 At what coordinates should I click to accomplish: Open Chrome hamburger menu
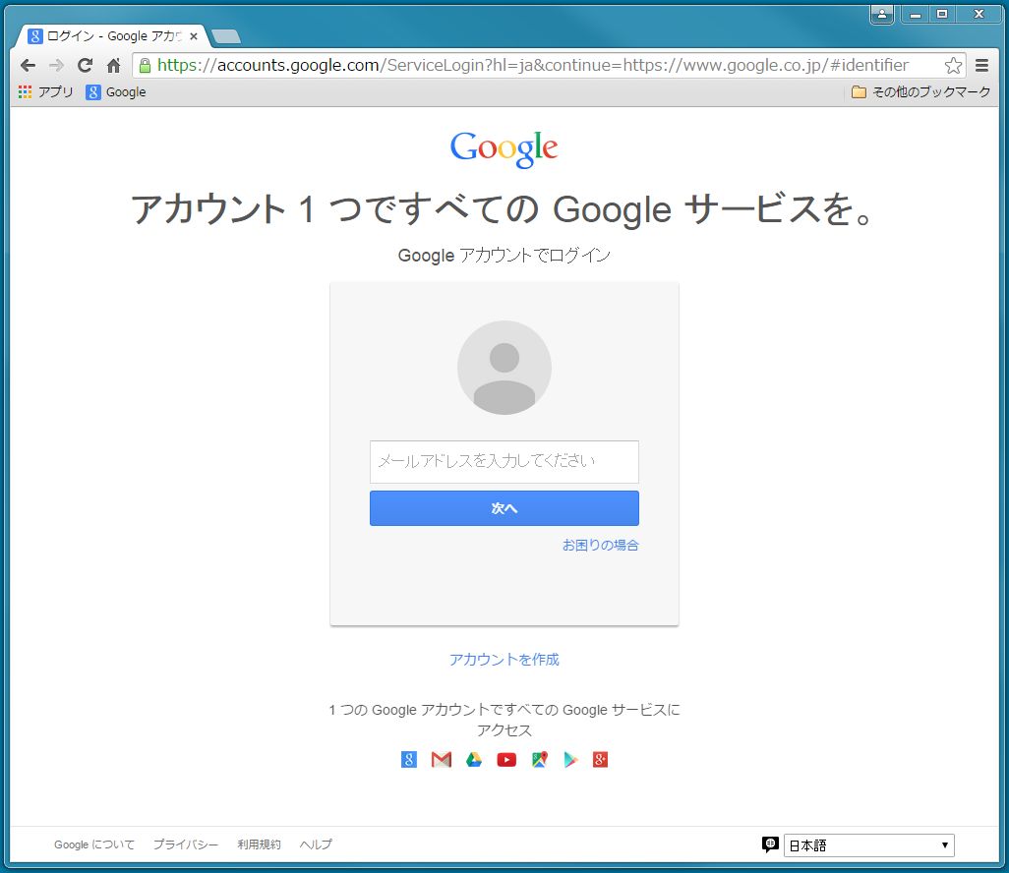pyautogui.click(x=982, y=65)
